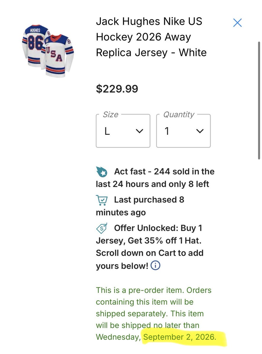Expand the Quantity field chevron arrow
262x354 pixels.
200,131
